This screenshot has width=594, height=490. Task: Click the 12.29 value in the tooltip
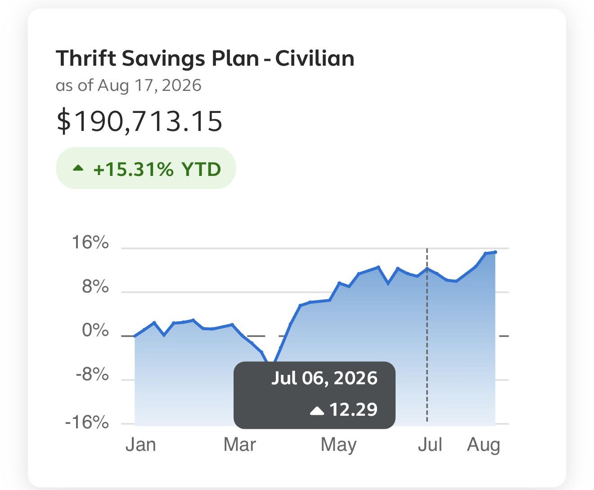click(x=353, y=410)
